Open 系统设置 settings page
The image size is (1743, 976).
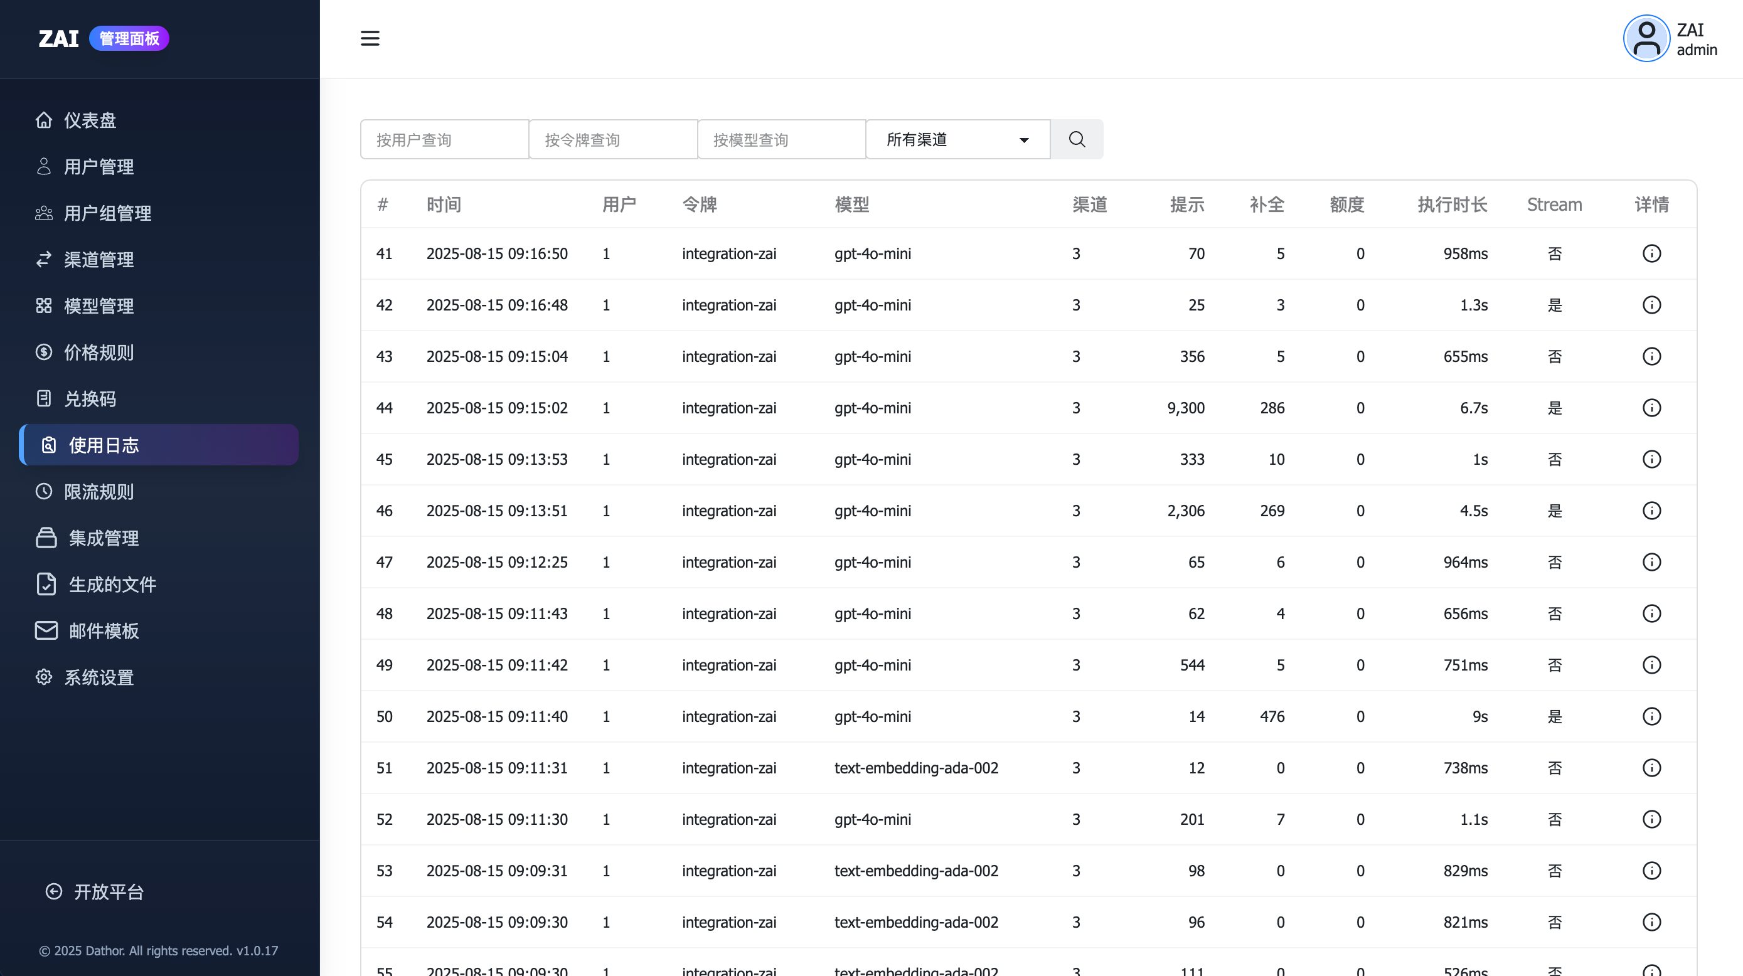tap(98, 677)
